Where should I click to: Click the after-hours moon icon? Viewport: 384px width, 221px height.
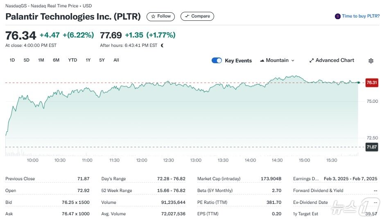163,46
